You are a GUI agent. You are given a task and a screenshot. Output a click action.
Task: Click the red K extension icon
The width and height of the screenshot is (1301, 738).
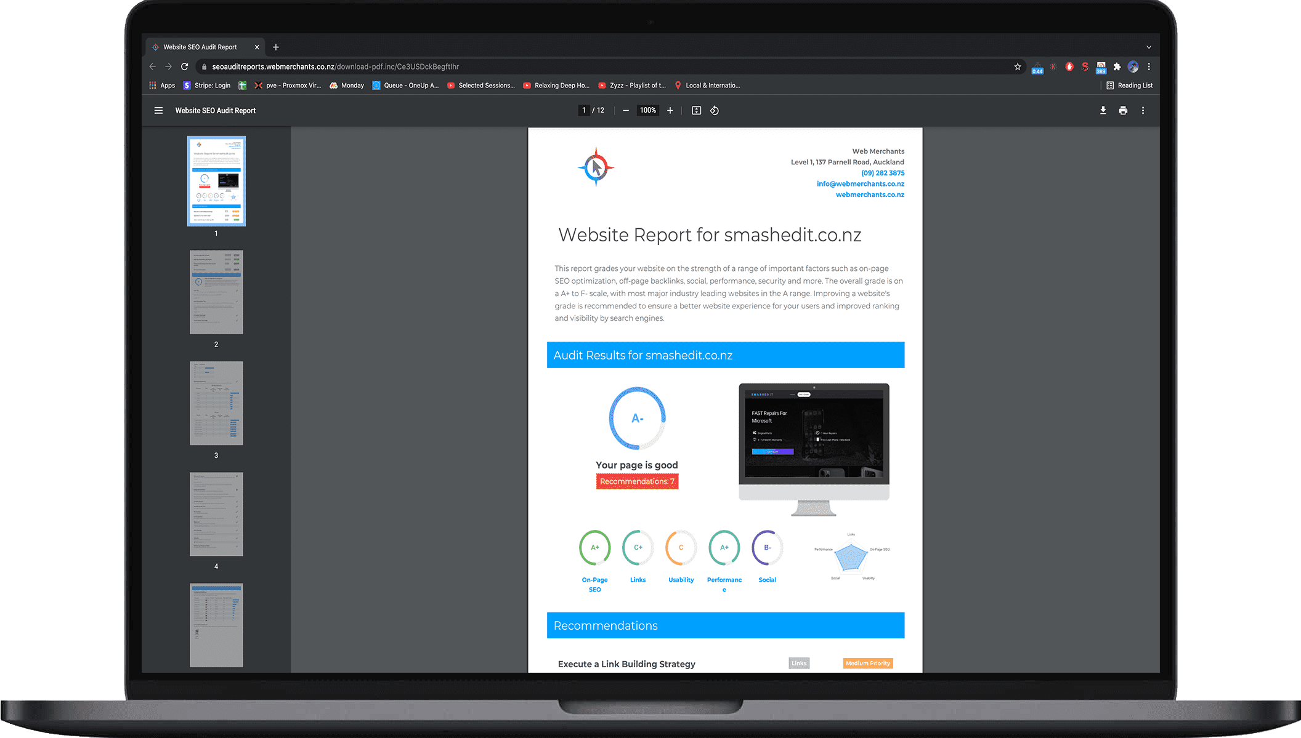click(1053, 66)
